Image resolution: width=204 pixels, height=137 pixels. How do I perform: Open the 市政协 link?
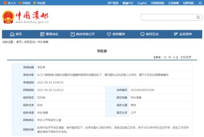[26, 3]
